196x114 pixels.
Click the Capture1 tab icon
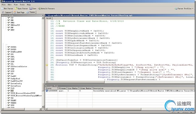point(3,12)
